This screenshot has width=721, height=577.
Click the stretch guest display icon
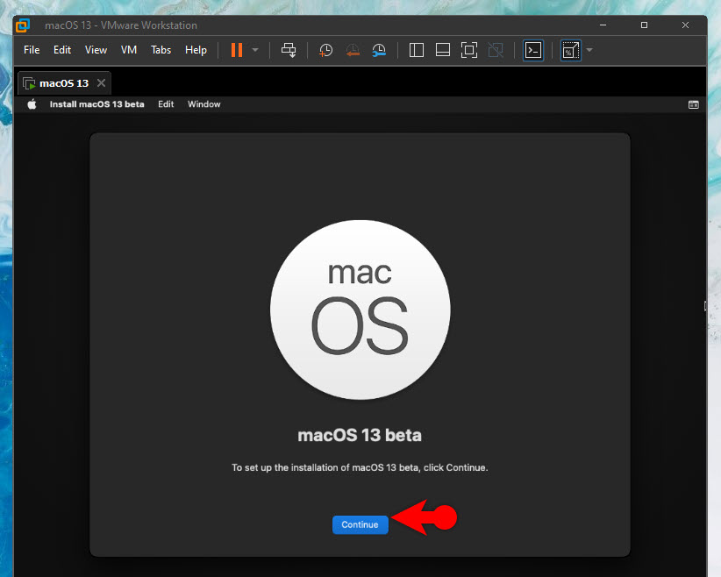(571, 51)
